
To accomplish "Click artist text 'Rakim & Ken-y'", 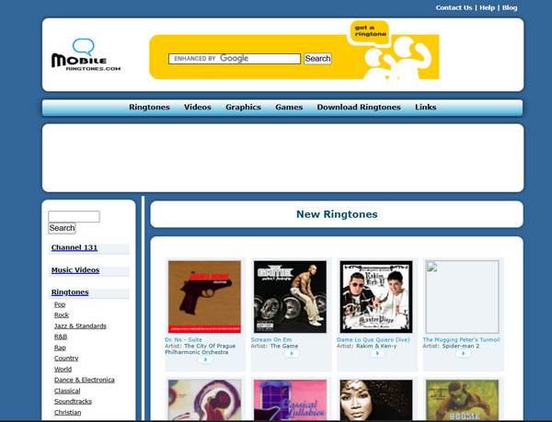I will pos(376,346).
